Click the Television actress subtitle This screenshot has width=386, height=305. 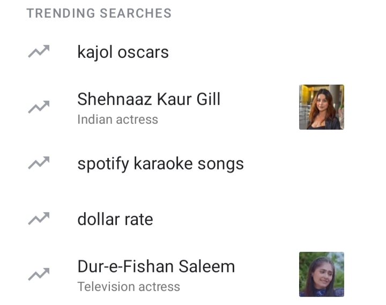click(129, 287)
